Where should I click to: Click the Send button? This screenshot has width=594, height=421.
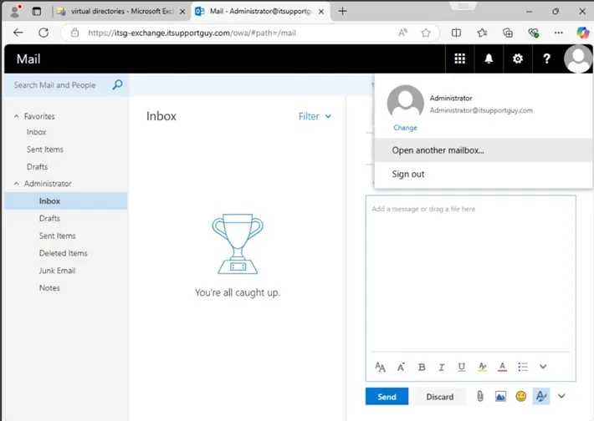[387, 397]
